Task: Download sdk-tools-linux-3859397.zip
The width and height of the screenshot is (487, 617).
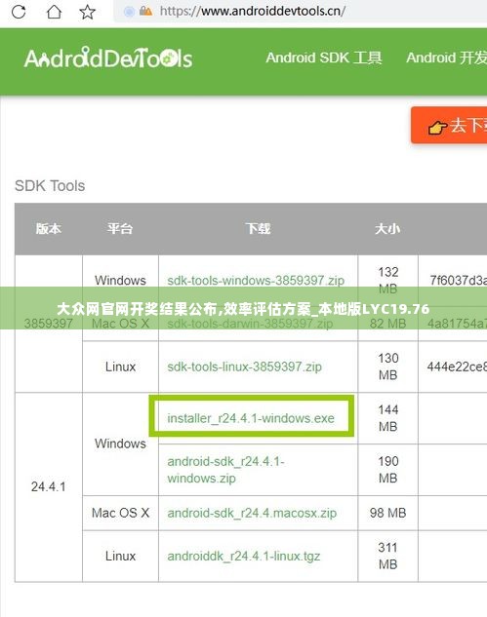Action: coord(244,366)
